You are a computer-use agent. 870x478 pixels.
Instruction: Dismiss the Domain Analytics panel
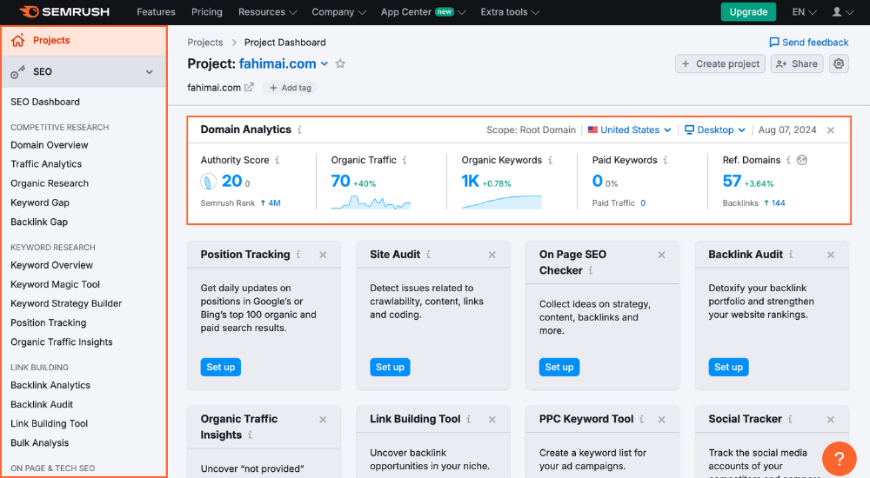pyautogui.click(x=831, y=130)
